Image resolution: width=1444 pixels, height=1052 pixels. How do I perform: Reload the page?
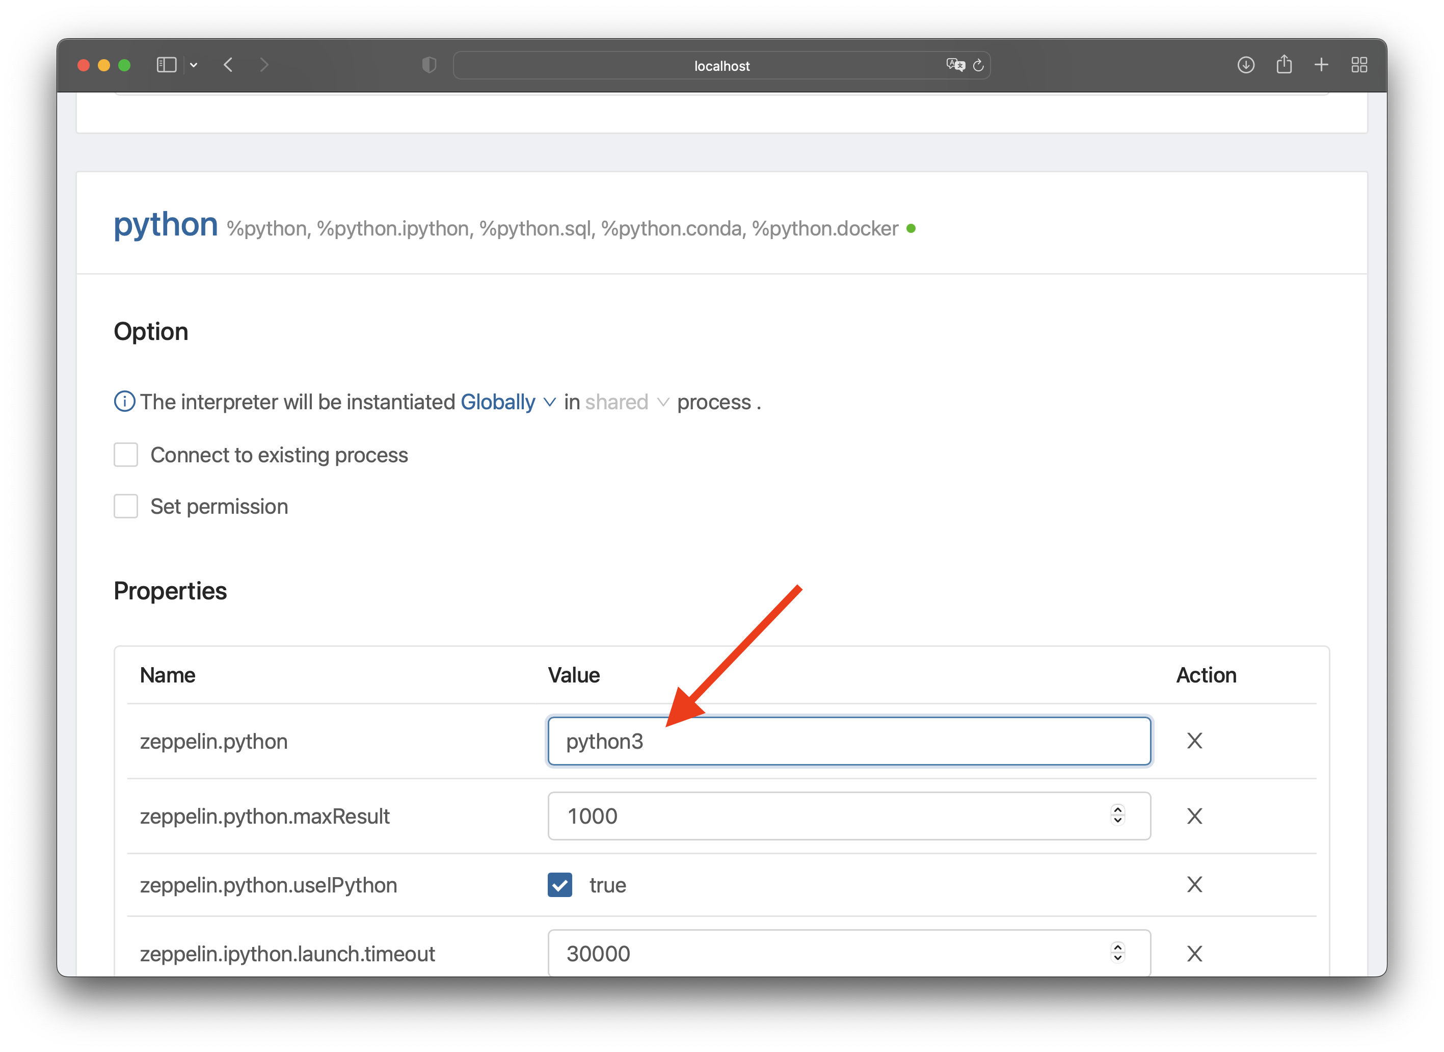coord(979,65)
